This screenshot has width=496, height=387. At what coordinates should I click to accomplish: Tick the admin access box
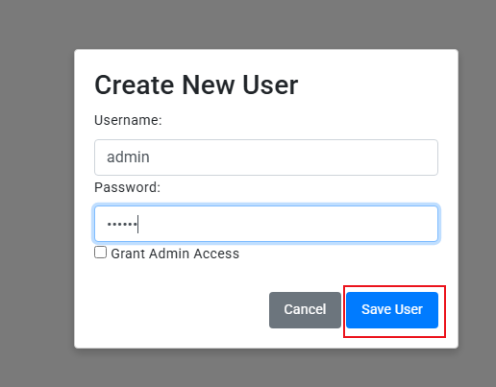point(100,253)
